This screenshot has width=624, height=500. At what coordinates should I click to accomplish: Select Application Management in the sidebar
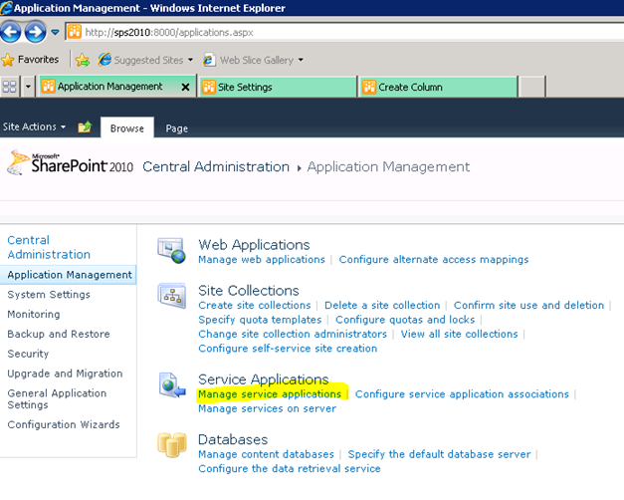(70, 275)
